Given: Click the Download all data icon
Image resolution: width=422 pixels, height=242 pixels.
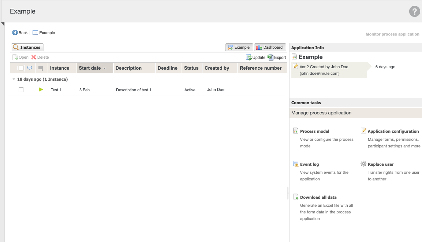Looking at the screenshot, I should (296, 197).
